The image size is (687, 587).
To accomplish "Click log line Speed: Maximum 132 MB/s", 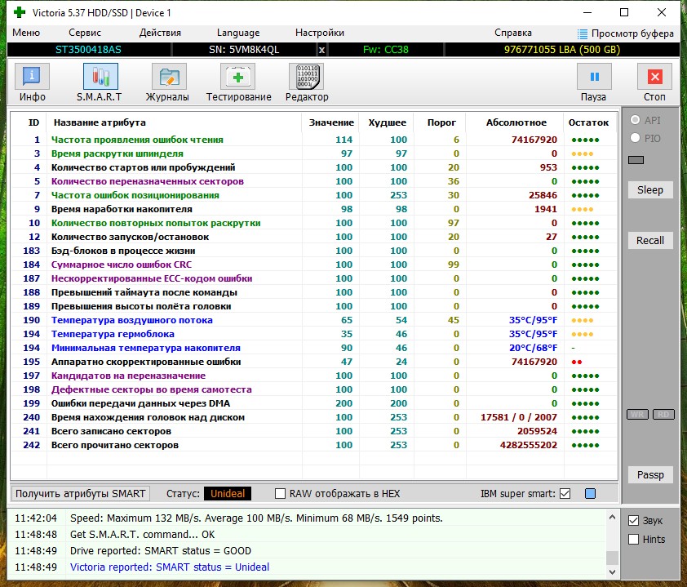I will click(x=256, y=518).
